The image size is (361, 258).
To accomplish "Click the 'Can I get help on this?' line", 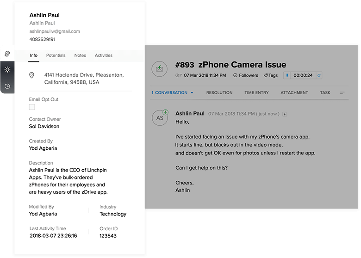I will click(x=201, y=168).
